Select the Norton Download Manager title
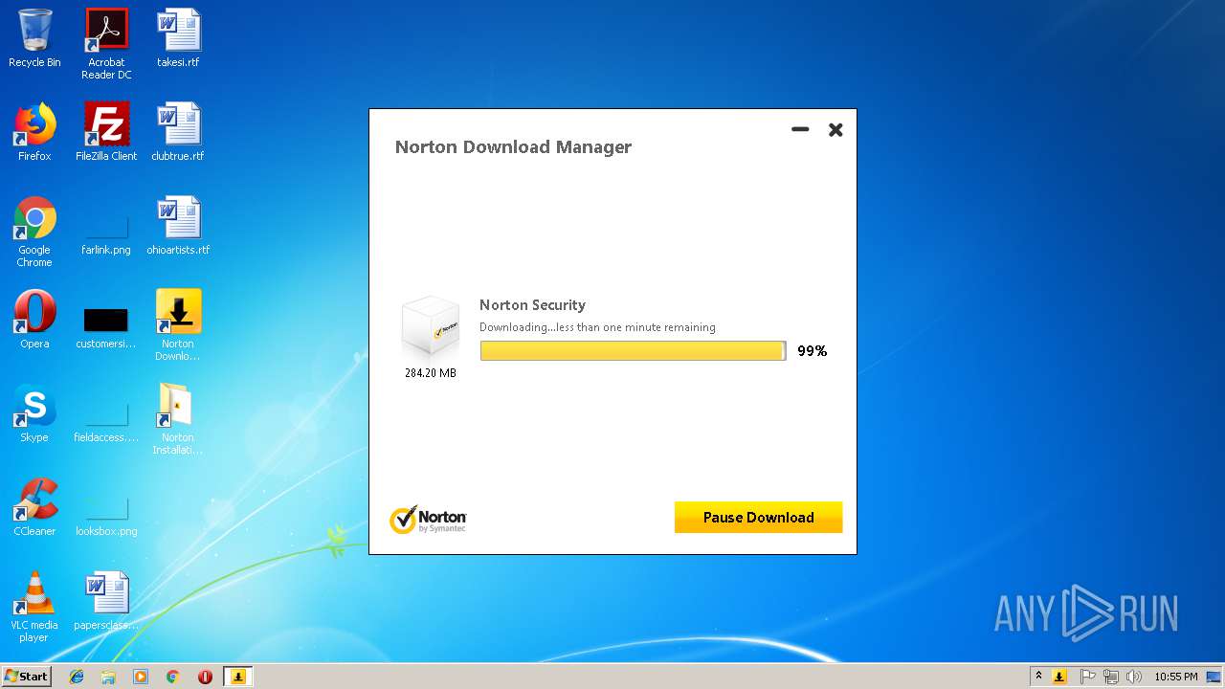 coord(513,146)
